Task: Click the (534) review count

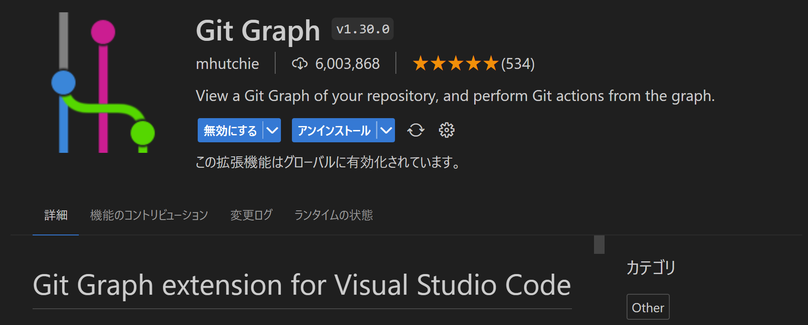Action: coord(518,64)
